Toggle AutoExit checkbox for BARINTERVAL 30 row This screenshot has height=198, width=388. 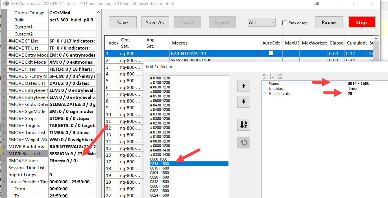[x=271, y=53]
